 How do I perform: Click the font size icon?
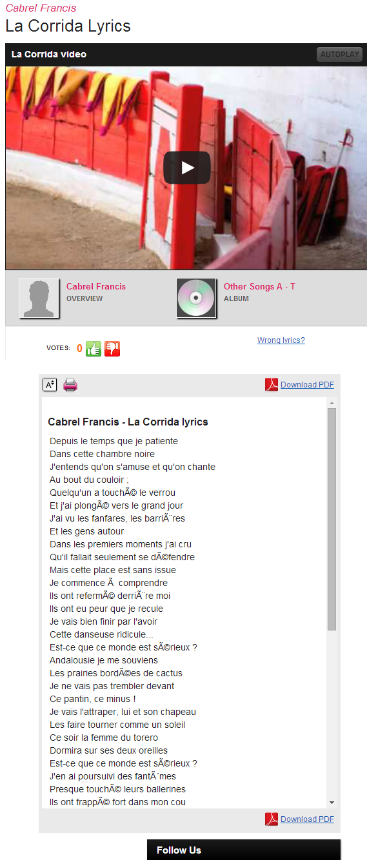[x=50, y=385]
